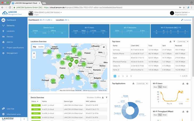This screenshot has height=121, width=194.
Task: Select Week in Wi-Fi Throughput chart
Action: [x=164, y=115]
